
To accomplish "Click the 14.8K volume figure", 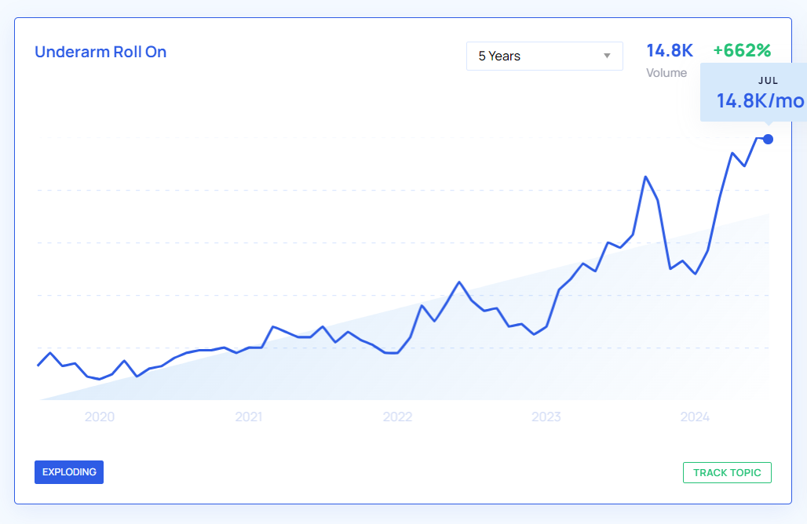I will pos(670,51).
